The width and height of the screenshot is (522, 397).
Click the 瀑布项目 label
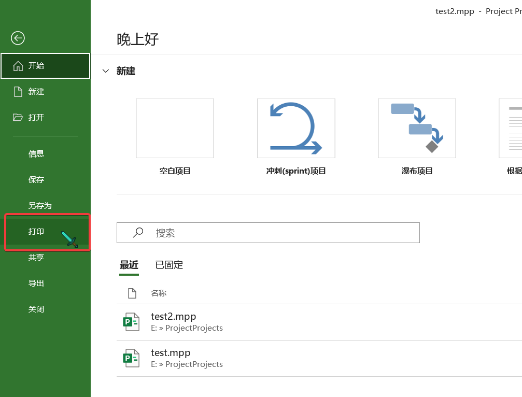(x=417, y=171)
